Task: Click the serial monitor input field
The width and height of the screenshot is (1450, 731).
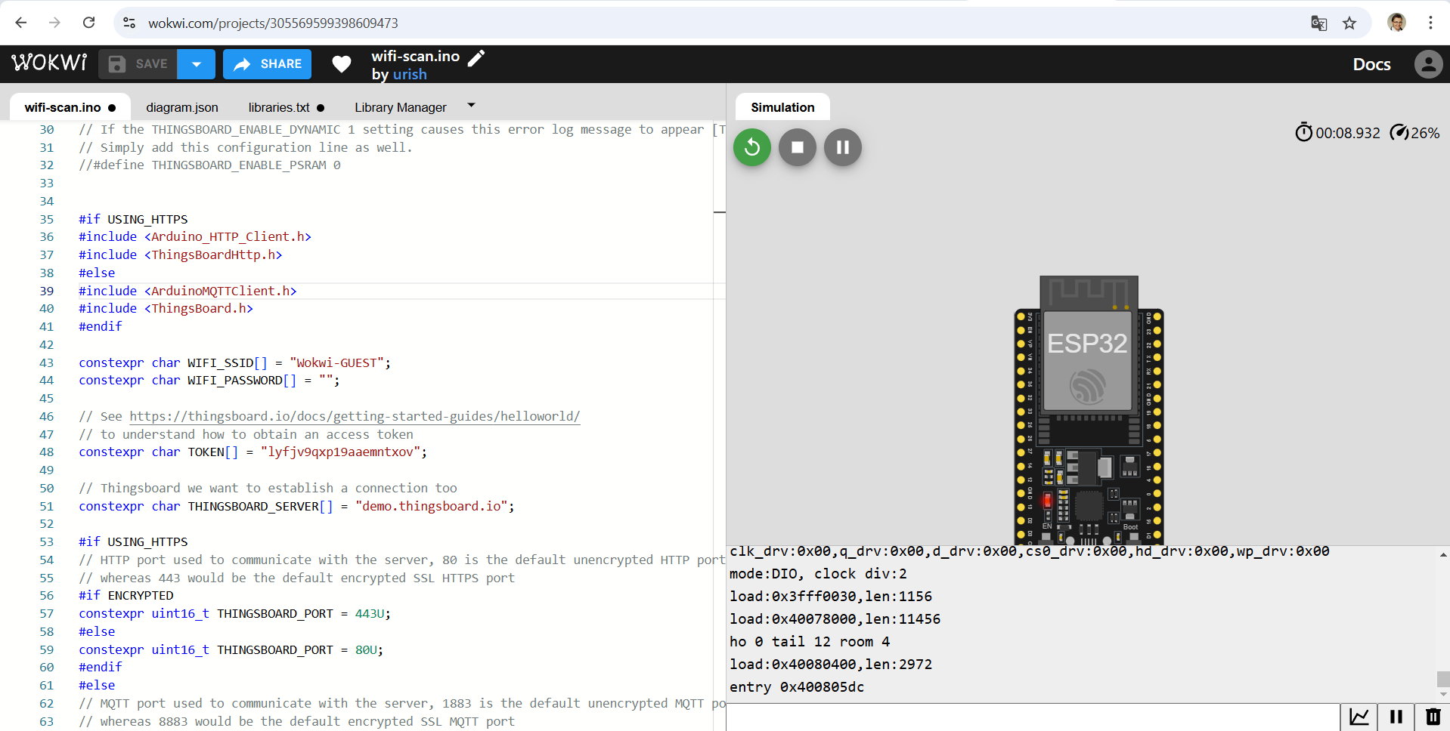Action: click(1033, 717)
